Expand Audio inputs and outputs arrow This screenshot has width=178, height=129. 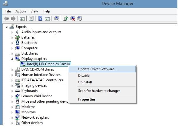tap(12, 32)
